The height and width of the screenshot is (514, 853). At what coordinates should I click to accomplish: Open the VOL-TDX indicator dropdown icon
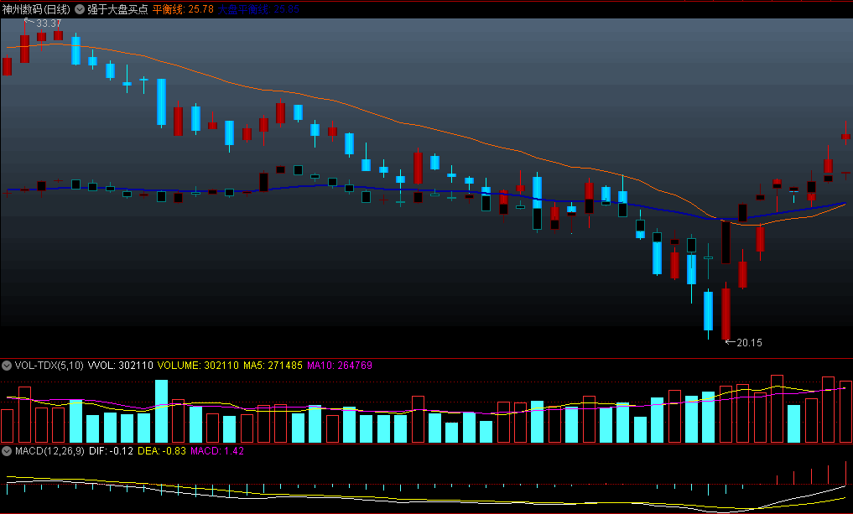point(7,366)
